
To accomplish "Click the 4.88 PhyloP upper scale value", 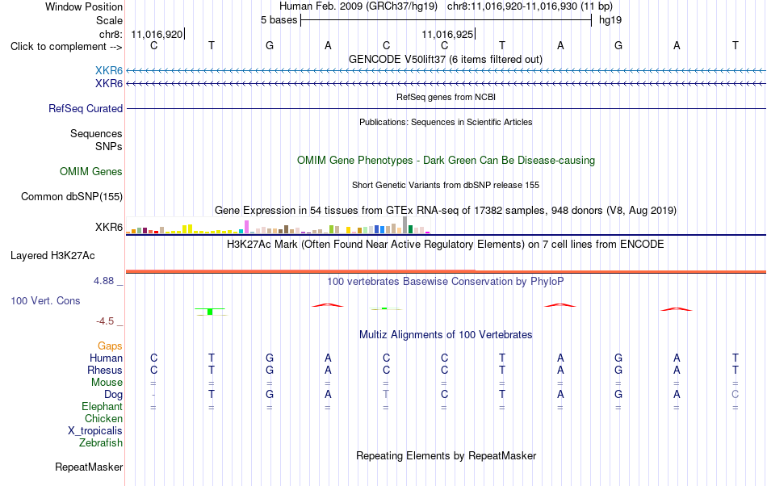I will (103, 281).
